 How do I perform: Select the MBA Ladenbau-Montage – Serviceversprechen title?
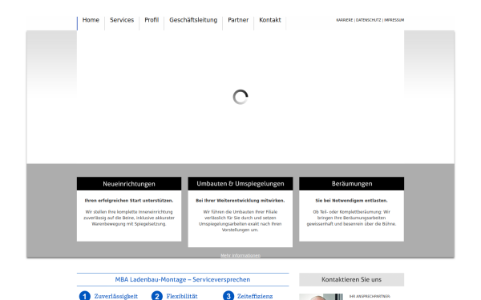[183, 279]
